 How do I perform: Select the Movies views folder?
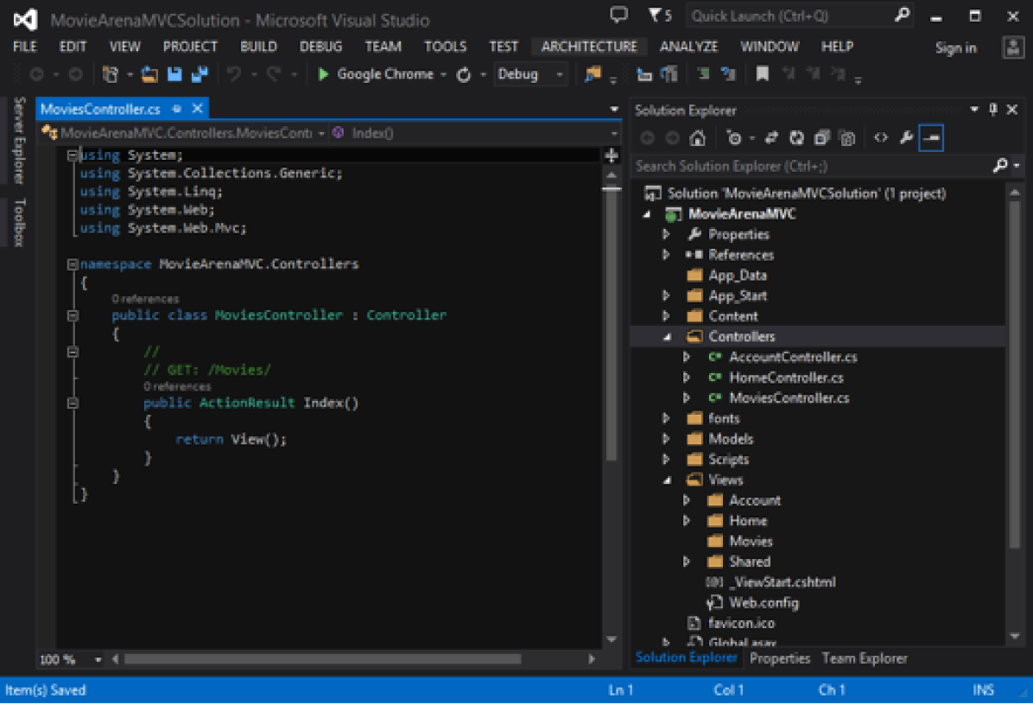tap(751, 542)
